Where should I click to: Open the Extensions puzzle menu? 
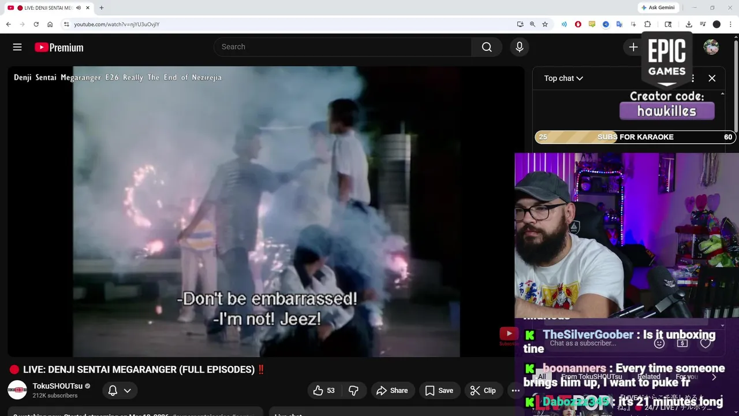[x=647, y=24]
